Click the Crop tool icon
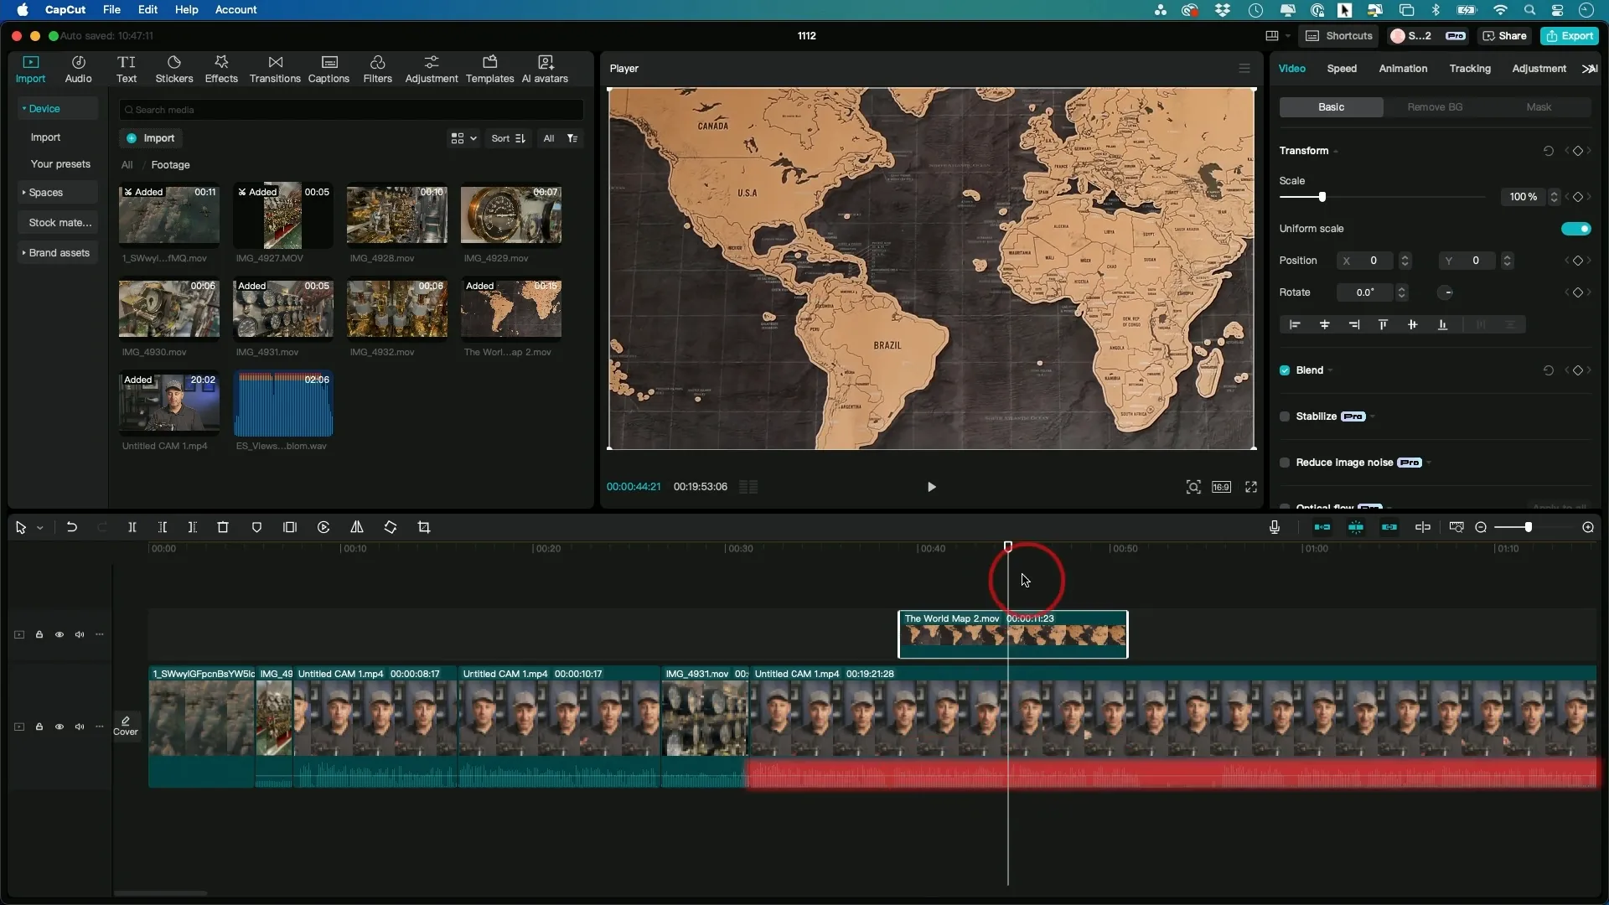 (423, 527)
